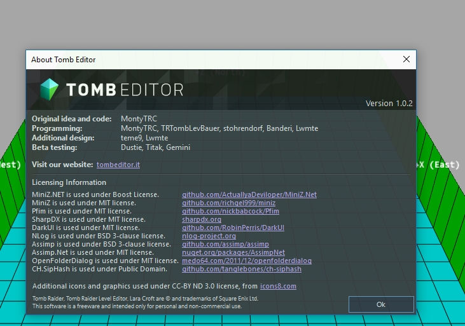This screenshot has width=465, height=326.
Task: Click the 'About Tomb Editor' title text
Action: (64, 60)
